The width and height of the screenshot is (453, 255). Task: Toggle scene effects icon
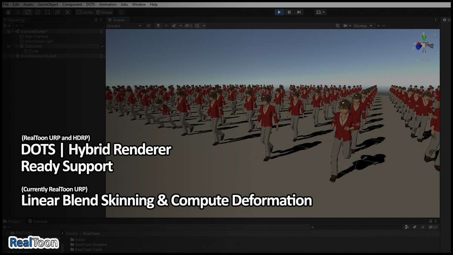174,26
